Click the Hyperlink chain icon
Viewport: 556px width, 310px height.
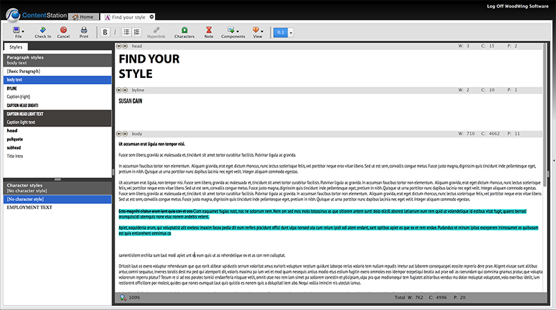tap(158, 30)
